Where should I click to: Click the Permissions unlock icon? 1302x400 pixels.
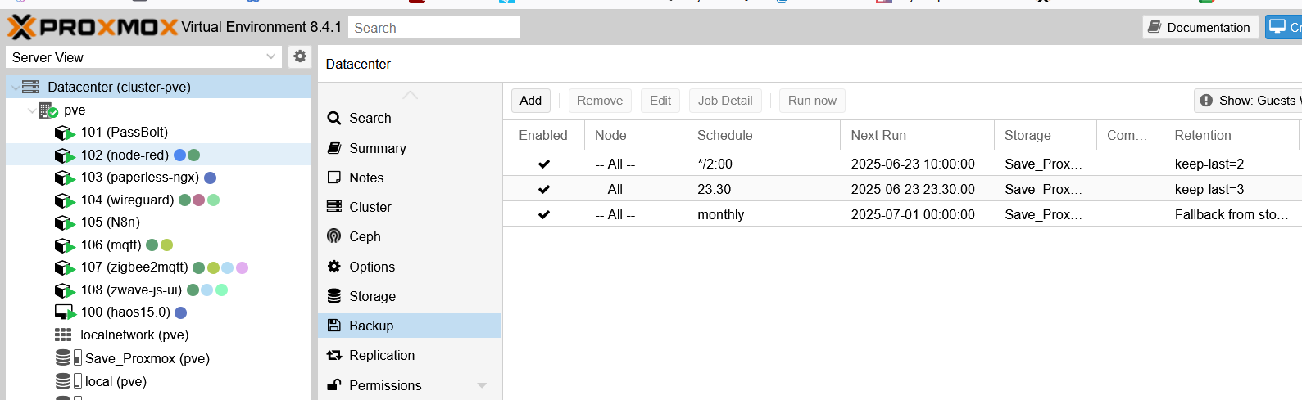[x=334, y=384]
